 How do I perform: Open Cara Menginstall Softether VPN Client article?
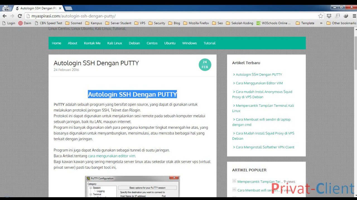[x=265, y=147]
